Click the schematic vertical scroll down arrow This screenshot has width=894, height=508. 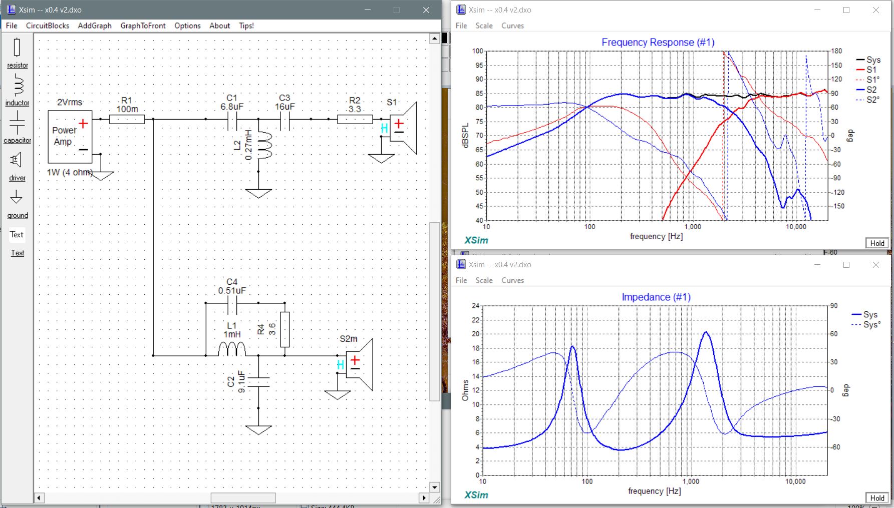coord(434,487)
